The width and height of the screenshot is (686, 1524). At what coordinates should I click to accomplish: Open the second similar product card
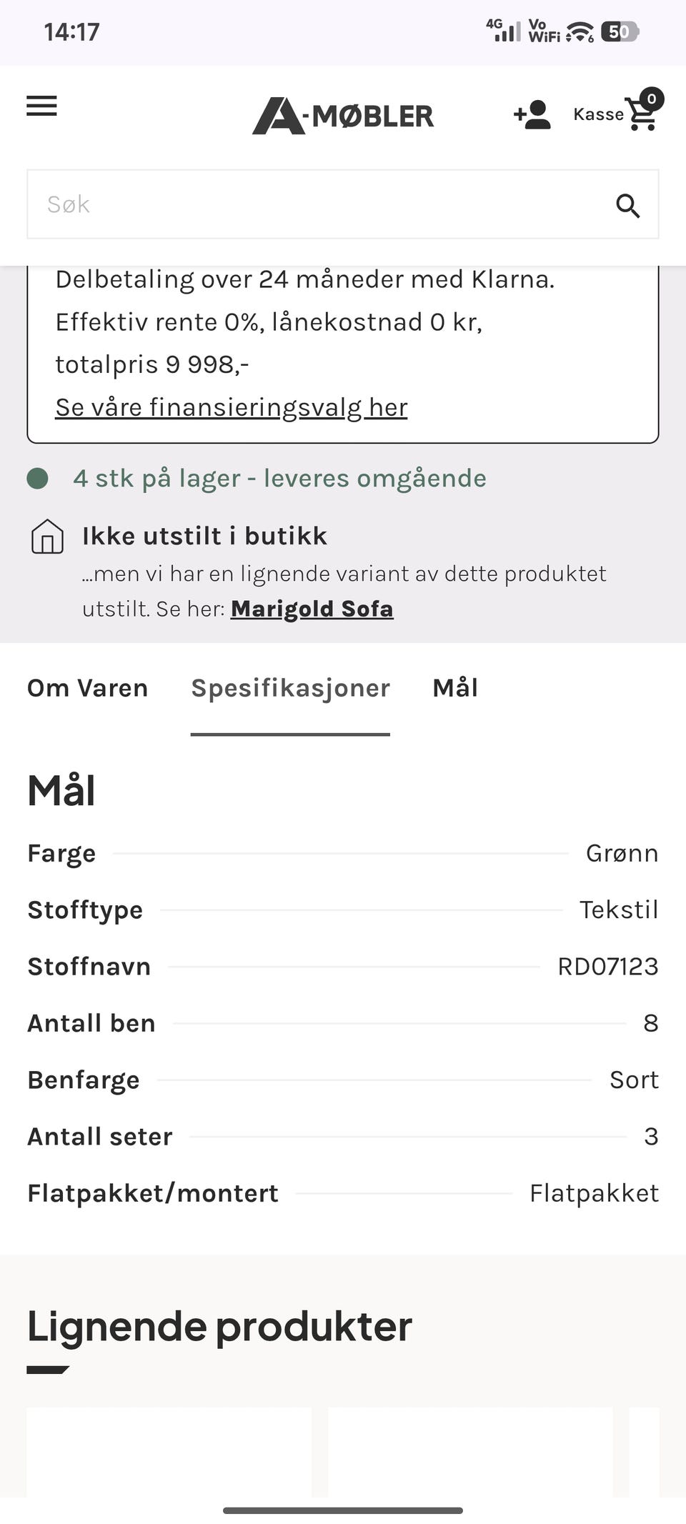(x=470, y=1450)
